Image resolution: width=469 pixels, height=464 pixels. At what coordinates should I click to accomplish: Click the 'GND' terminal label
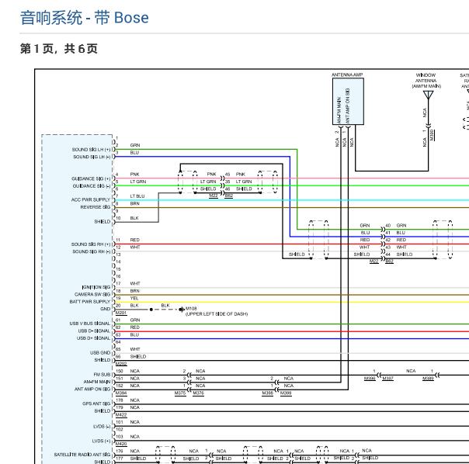pyautogui.click(x=106, y=309)
